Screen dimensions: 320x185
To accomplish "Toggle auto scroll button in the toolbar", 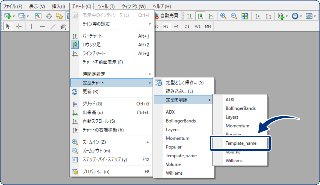I will coord(258,16).
